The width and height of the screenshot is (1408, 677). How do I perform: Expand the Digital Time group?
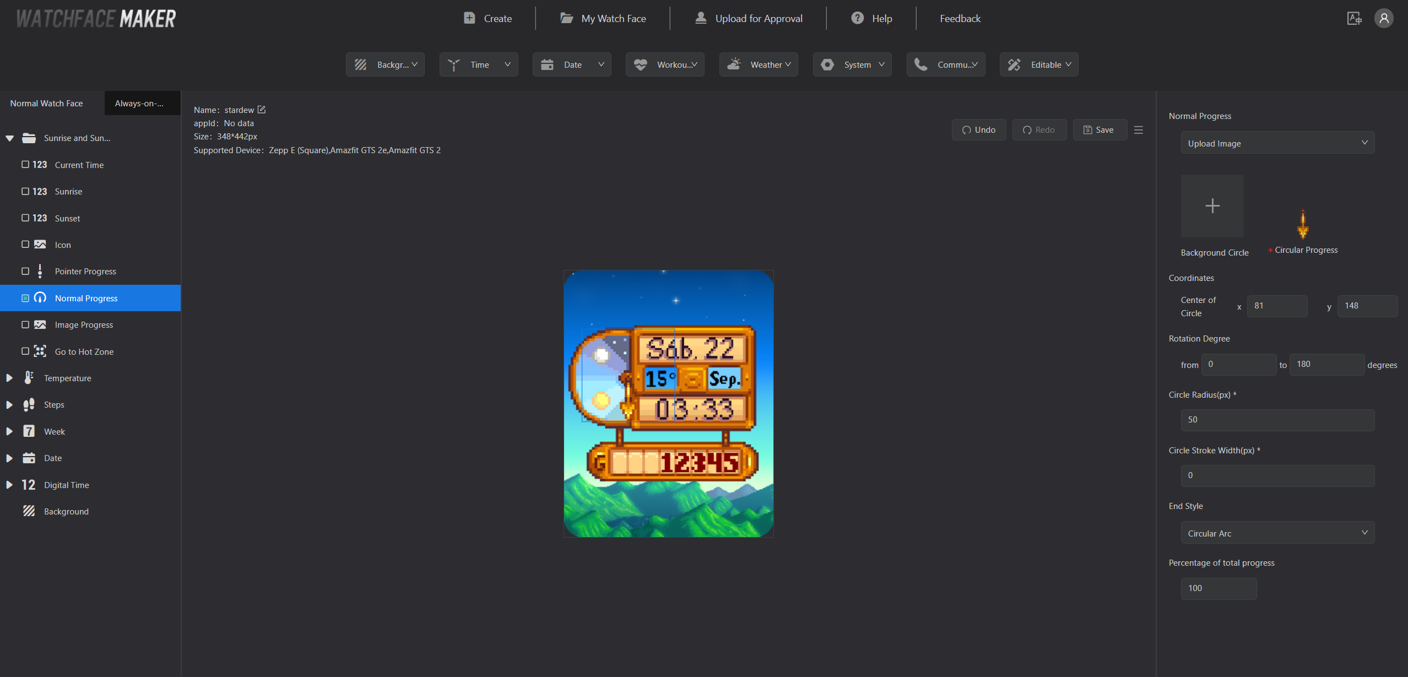pyautogui.click(x=9, y=485)
